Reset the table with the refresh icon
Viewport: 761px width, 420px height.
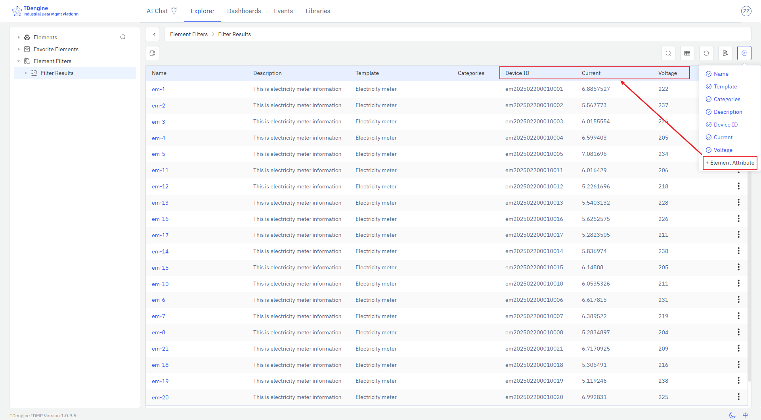(x=706, y=53)
